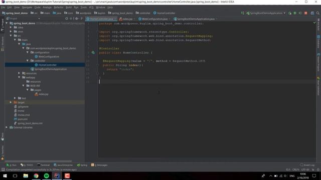Open SpringBootDemoApplication run configuration dropdown

(x=266, y=13)
